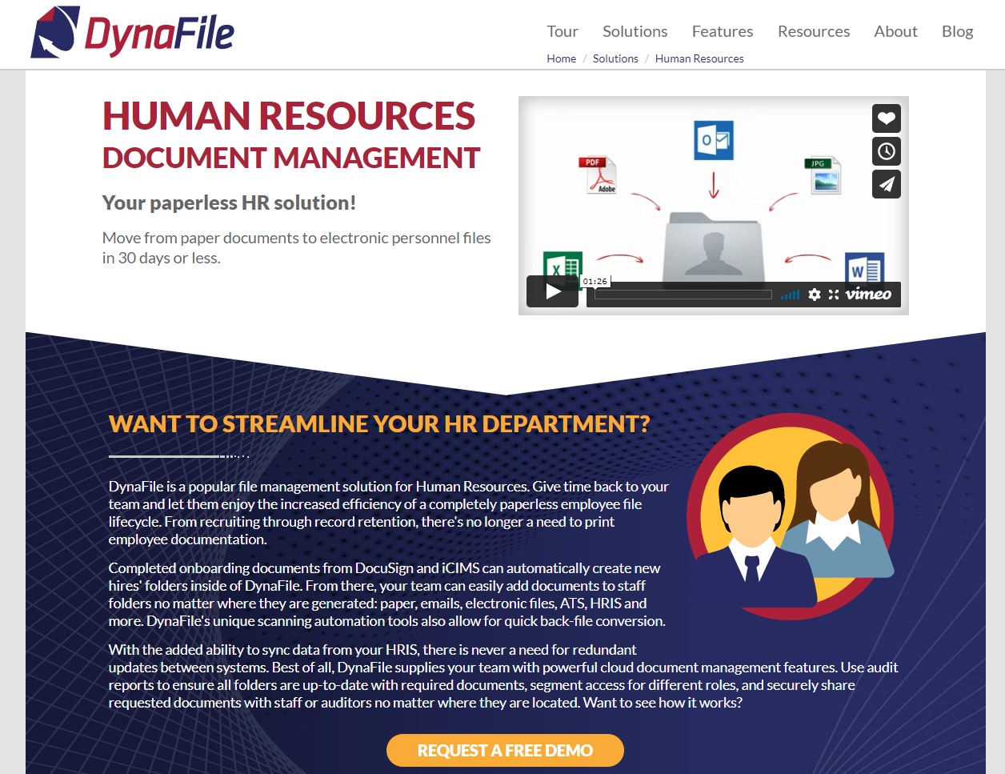Adjust video volume bars
Viewport: 1005px width, 774px height.
point(791,295)
